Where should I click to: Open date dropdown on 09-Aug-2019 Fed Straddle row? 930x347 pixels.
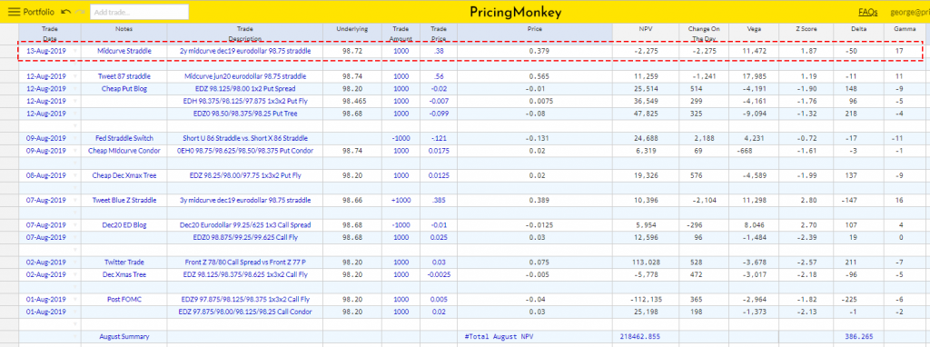[x=74, y=138]
